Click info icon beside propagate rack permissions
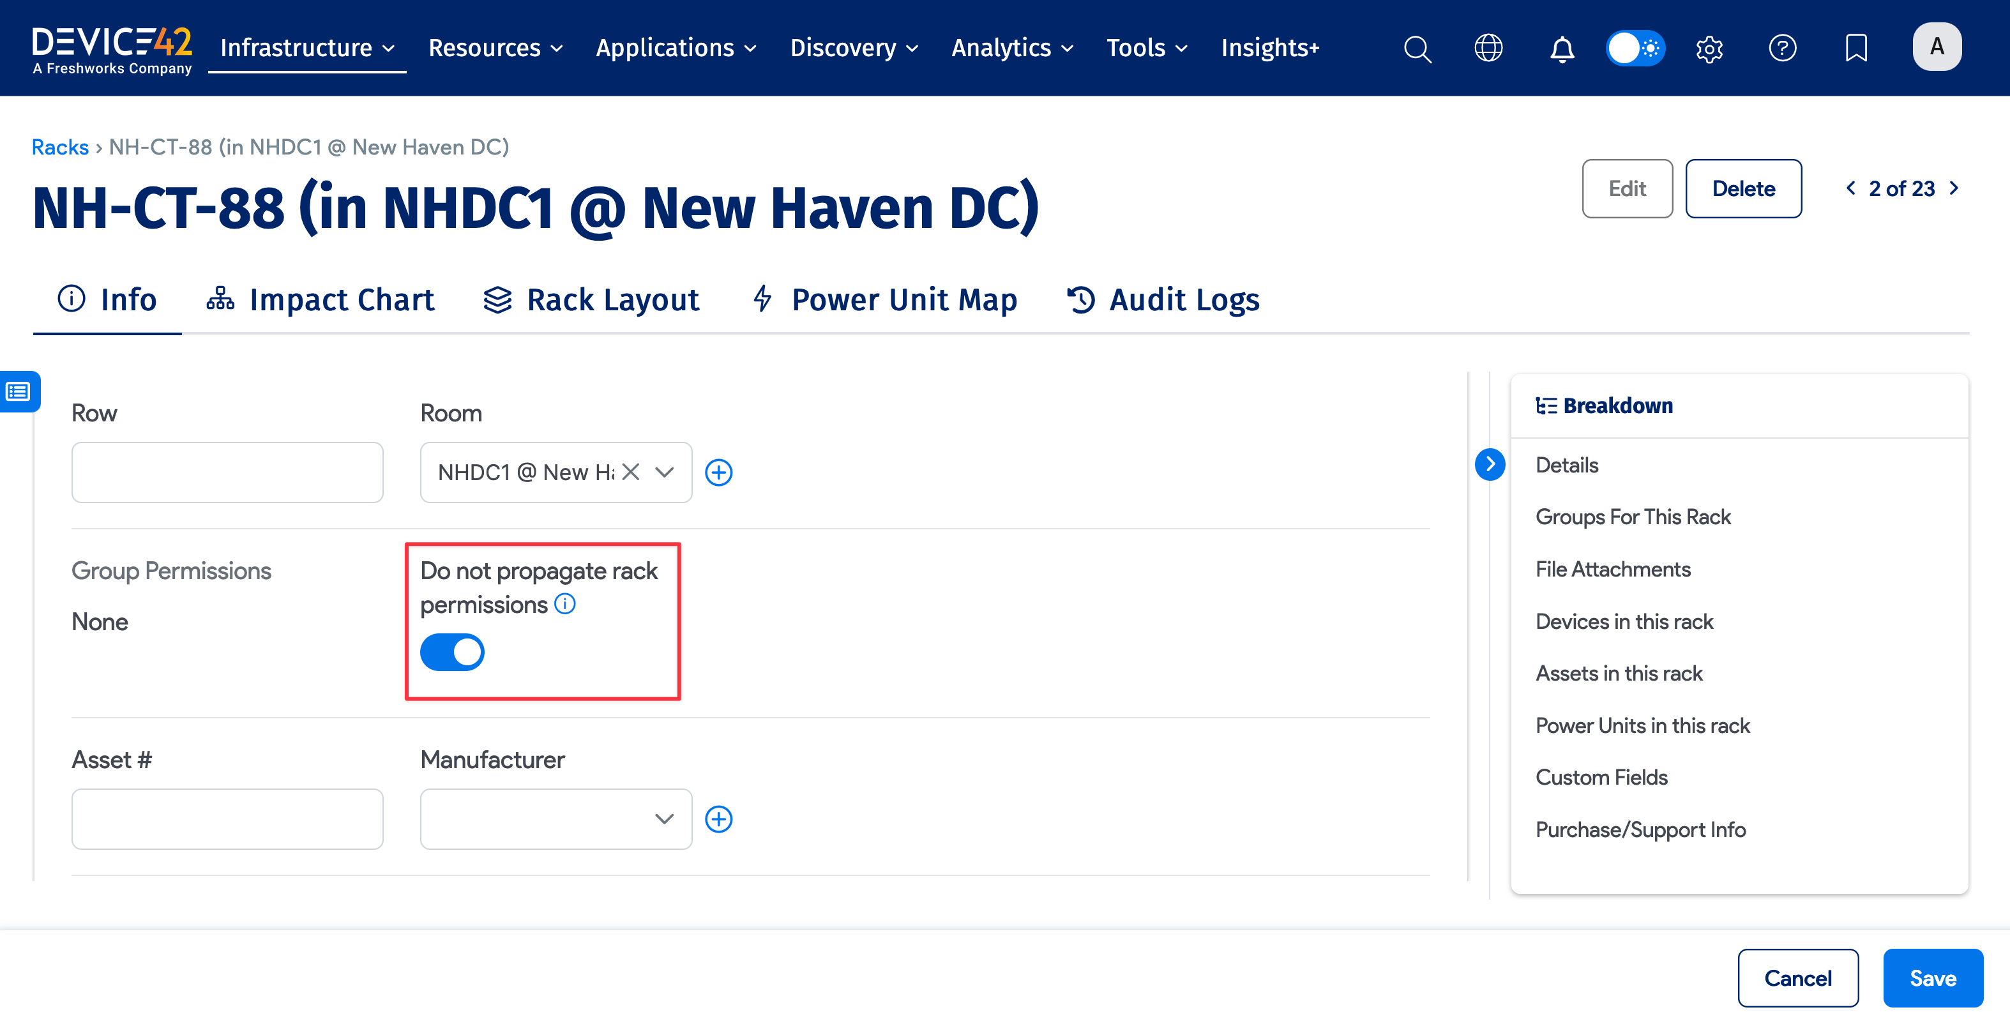 [565, 604]
